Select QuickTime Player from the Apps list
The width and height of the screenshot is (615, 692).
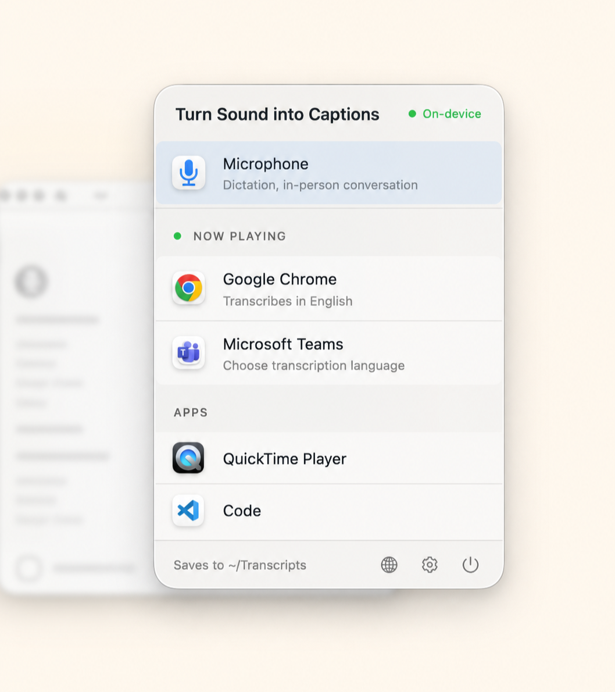pos(328,458)
